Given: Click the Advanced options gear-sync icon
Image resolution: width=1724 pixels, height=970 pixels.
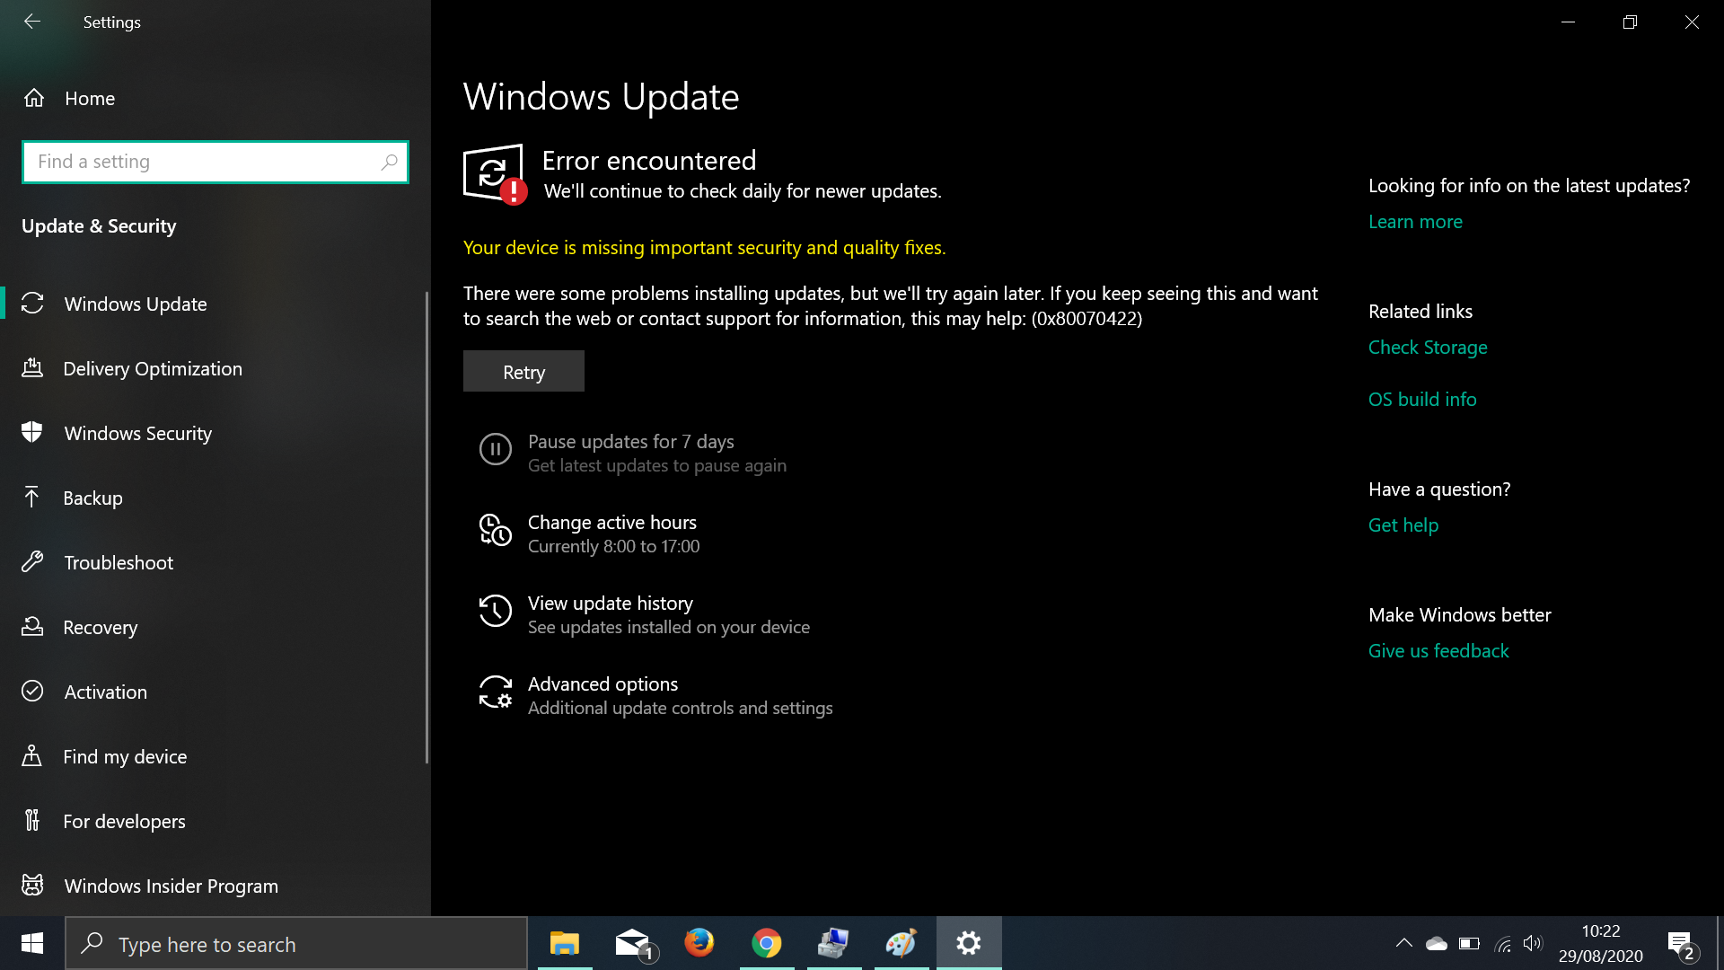Looking at the screenshot, I should (495, 692).
